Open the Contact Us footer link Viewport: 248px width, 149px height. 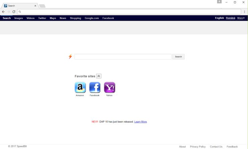(x=216, y=147)
